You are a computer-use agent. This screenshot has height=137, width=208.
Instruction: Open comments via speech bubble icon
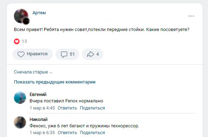[x=64, y=54]
